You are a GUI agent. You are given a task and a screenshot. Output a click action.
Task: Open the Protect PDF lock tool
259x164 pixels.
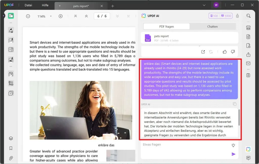(x=248, y=46)
